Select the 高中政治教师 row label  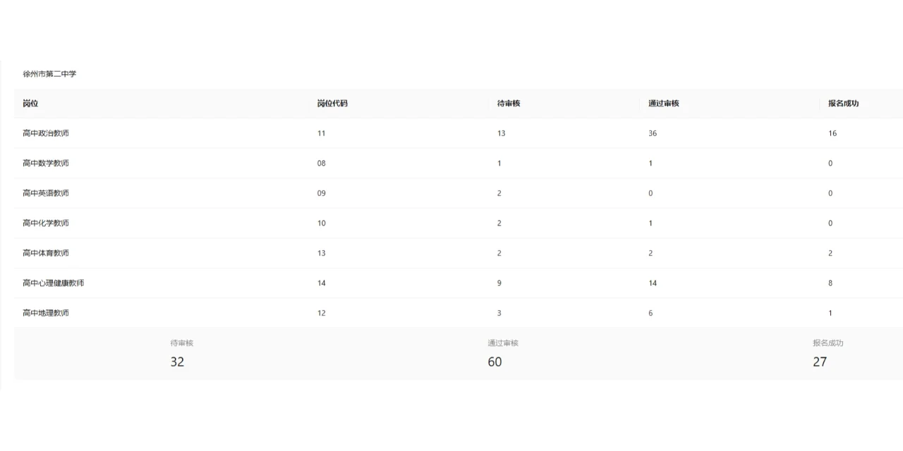point(46,133)
